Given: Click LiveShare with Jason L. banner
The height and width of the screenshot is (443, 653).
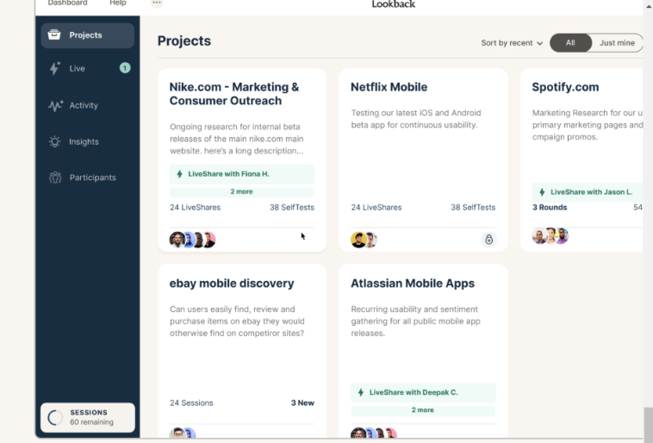Looking at the screenshot, I should pos(588,192).
